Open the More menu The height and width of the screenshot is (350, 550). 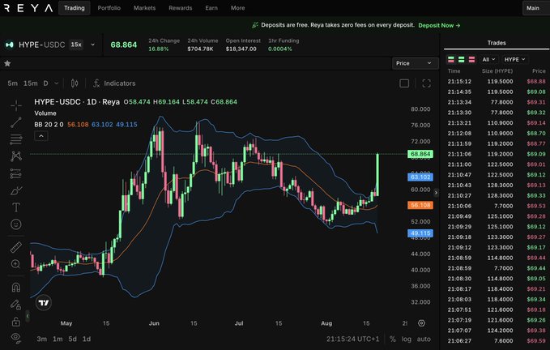click(x=238, y=8)
